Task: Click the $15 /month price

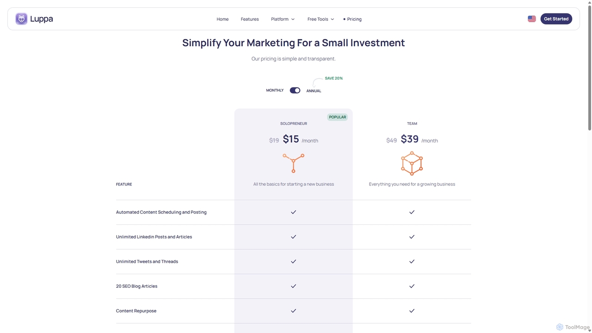Action: [x=301, y=139]
